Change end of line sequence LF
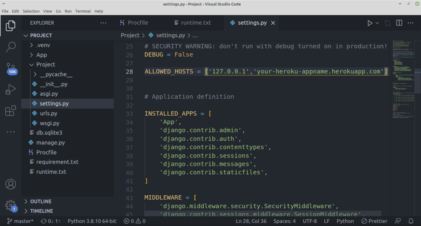 click(x=327, y=221)
